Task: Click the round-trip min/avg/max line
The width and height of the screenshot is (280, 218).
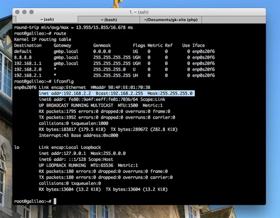Action: click(74, 28)
